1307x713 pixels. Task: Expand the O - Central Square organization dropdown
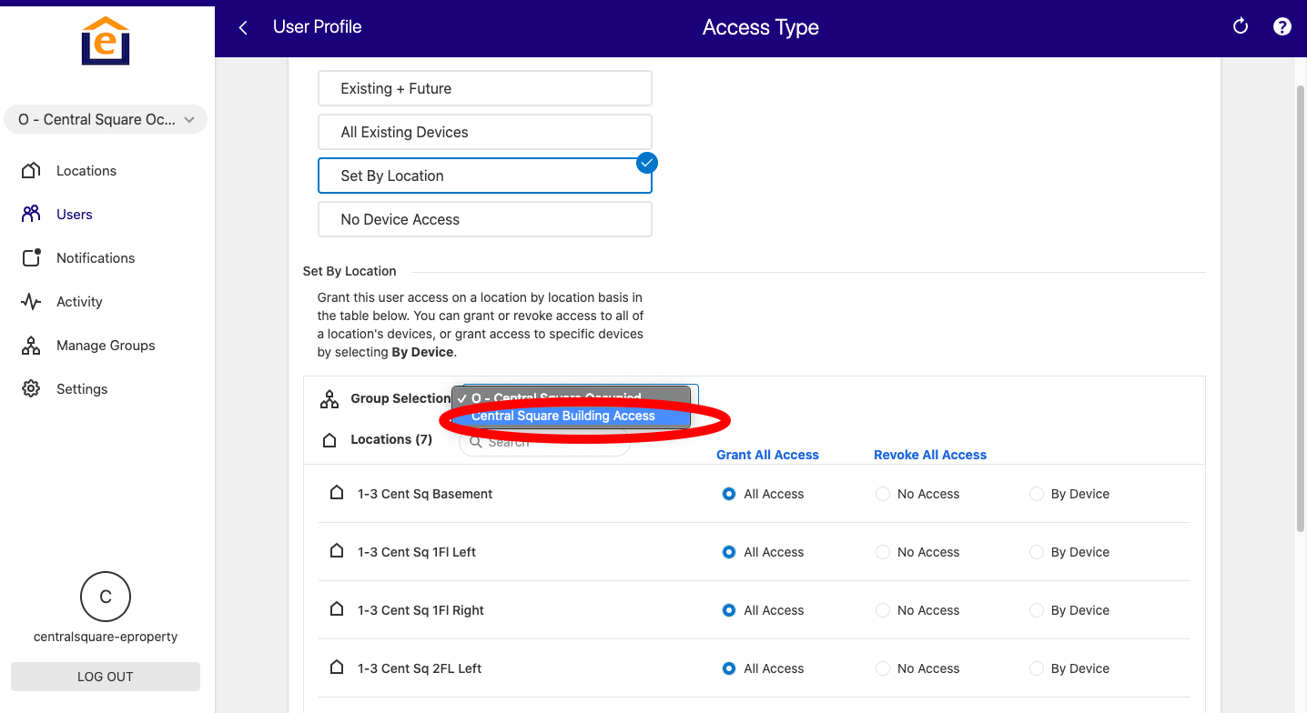click(x=106, y=119)
